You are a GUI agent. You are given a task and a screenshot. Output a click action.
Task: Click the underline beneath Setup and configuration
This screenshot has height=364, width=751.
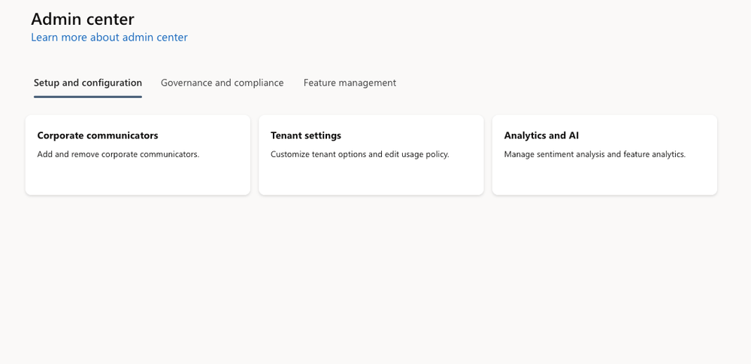(88, 96)
